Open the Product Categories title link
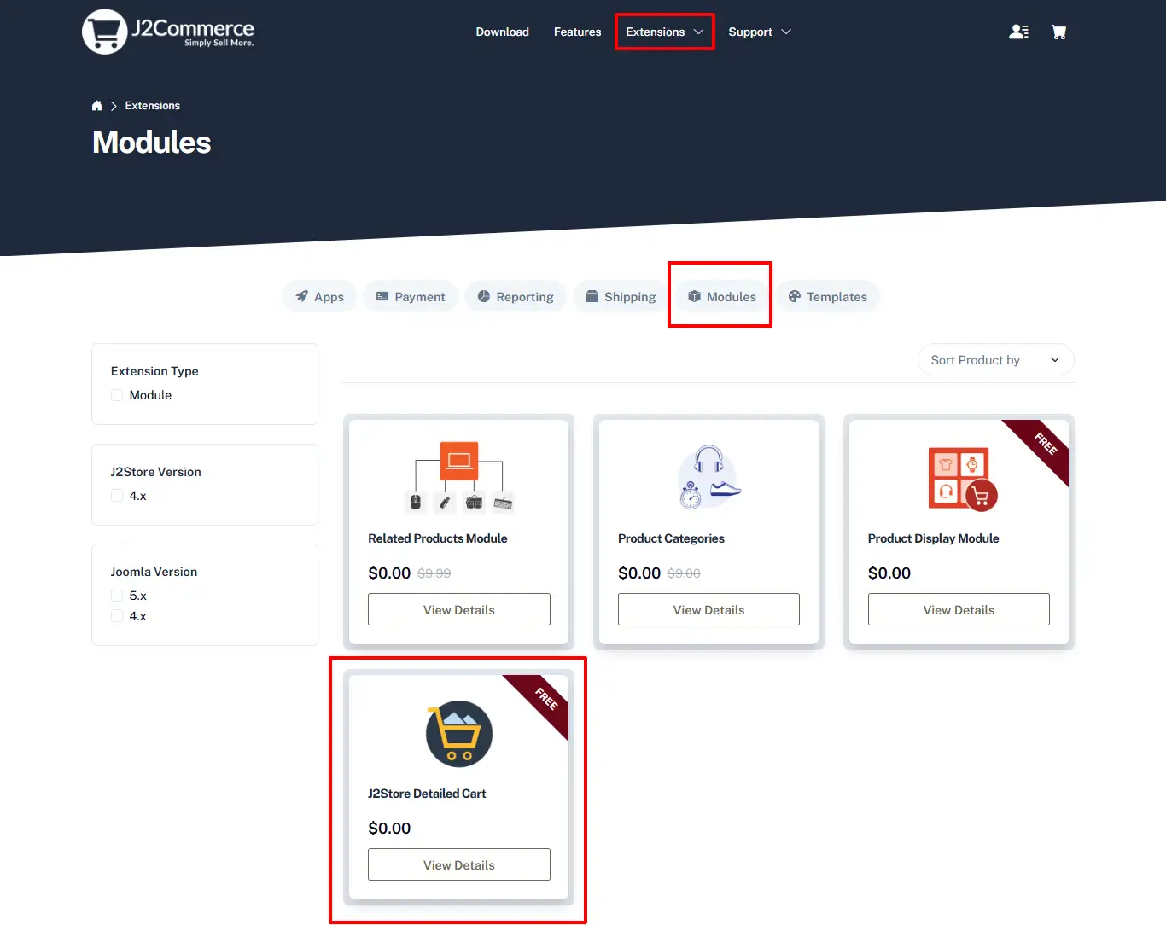This screenshot has height=925, width=1166. (x=671, y=538)
